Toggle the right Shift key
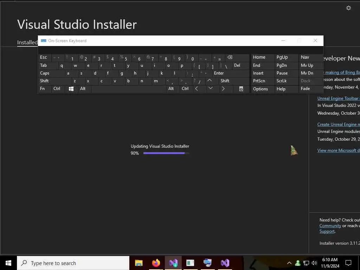The height and width of the screenshot is (270, 360). [x=234, y=81]
